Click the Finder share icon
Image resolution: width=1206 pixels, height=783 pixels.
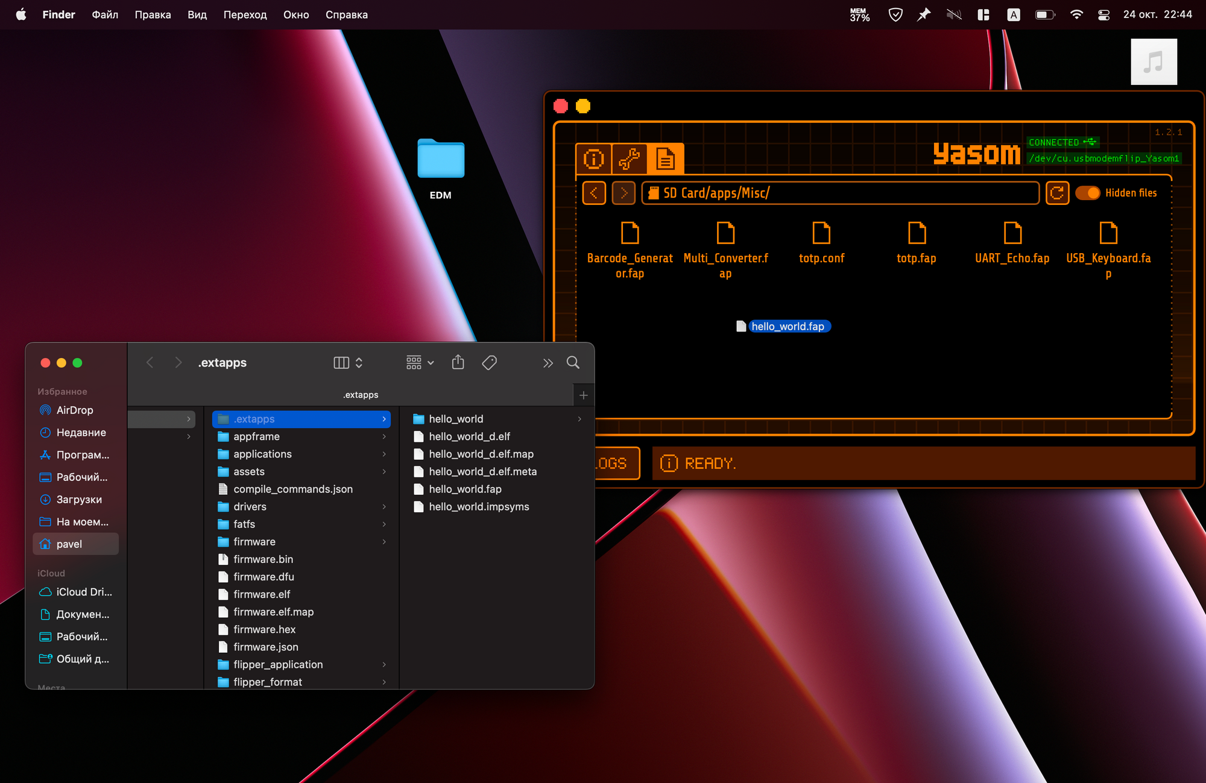pyautogui.click(x=458, y=362)
